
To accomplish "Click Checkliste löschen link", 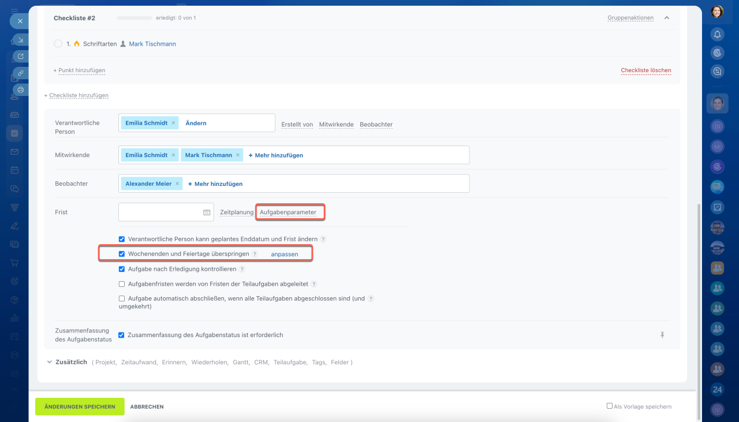I will click(x=645, y=70).
